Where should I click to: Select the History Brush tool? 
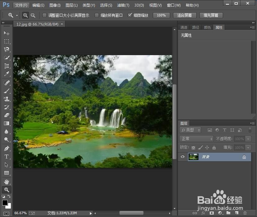coord(7,107)
